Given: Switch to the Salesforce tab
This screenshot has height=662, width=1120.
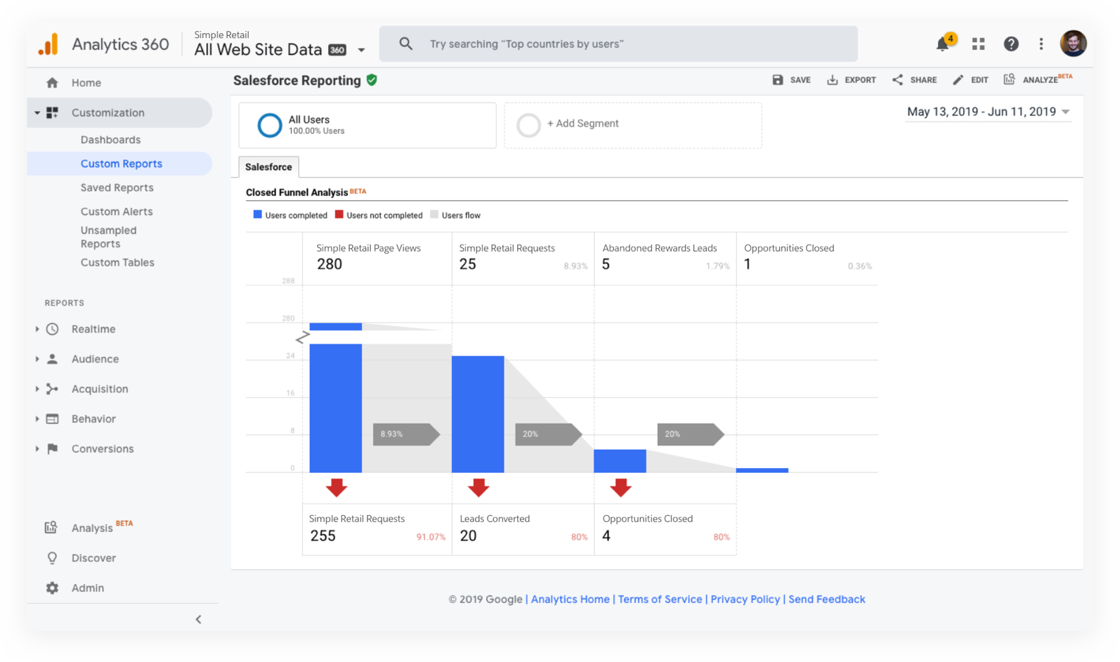Looking at the screenshot, I should [x=268, y=167].
